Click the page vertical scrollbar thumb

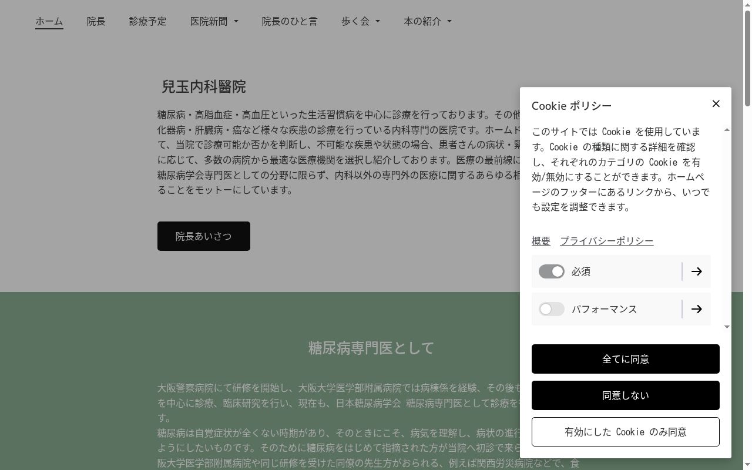pos(747,58)
